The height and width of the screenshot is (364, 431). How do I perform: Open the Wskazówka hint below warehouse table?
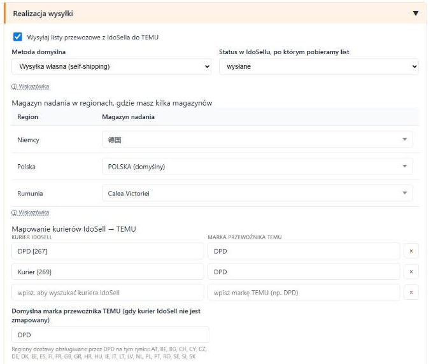[30, 213]
